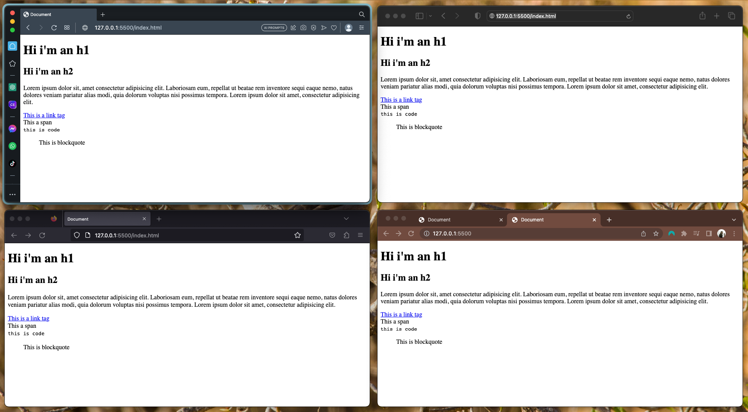
Task: Take a screenshot with the camera toolbar icon
Action: click(303, 28)
